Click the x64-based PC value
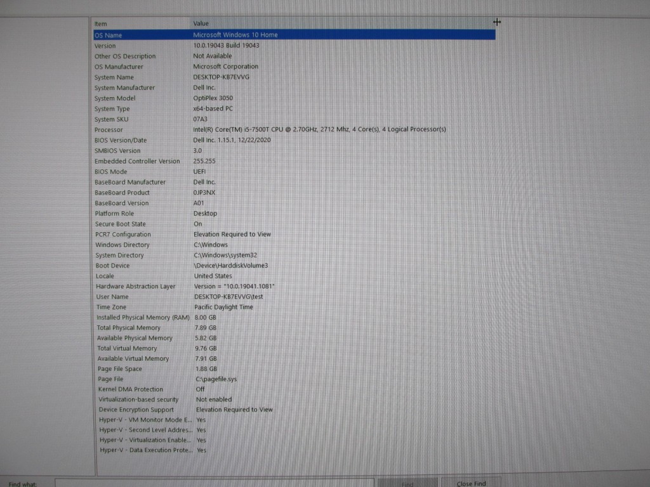 (x=213, y=108)
